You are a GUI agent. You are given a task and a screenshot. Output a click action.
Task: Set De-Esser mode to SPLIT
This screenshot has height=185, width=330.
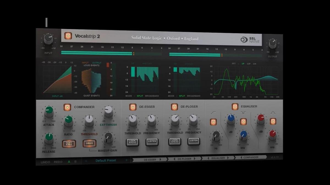click(140, 96)
